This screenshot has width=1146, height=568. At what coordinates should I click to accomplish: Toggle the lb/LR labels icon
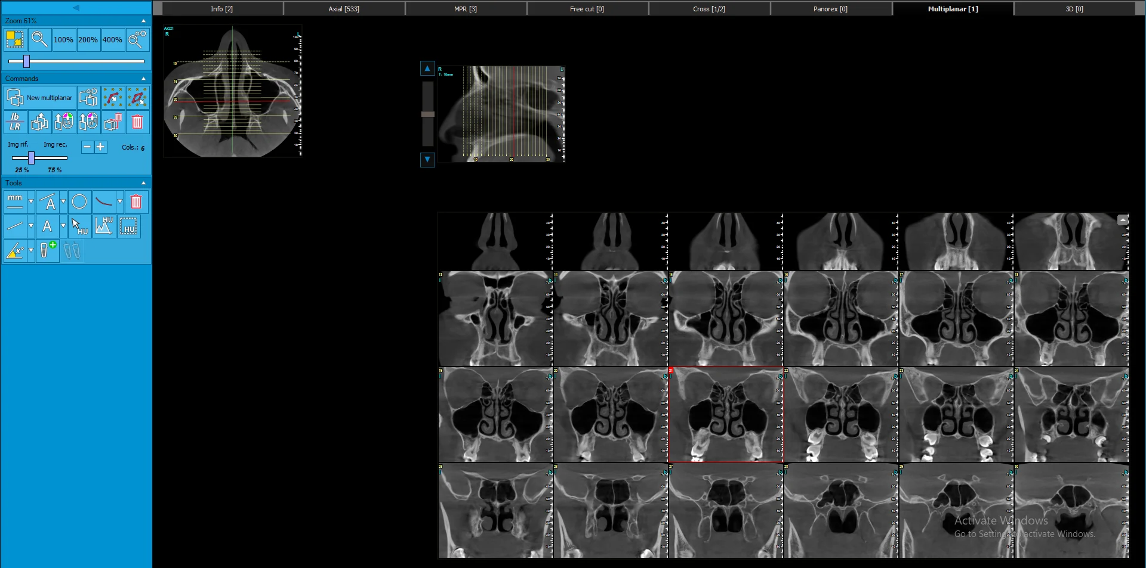click(x=15, y=122)
